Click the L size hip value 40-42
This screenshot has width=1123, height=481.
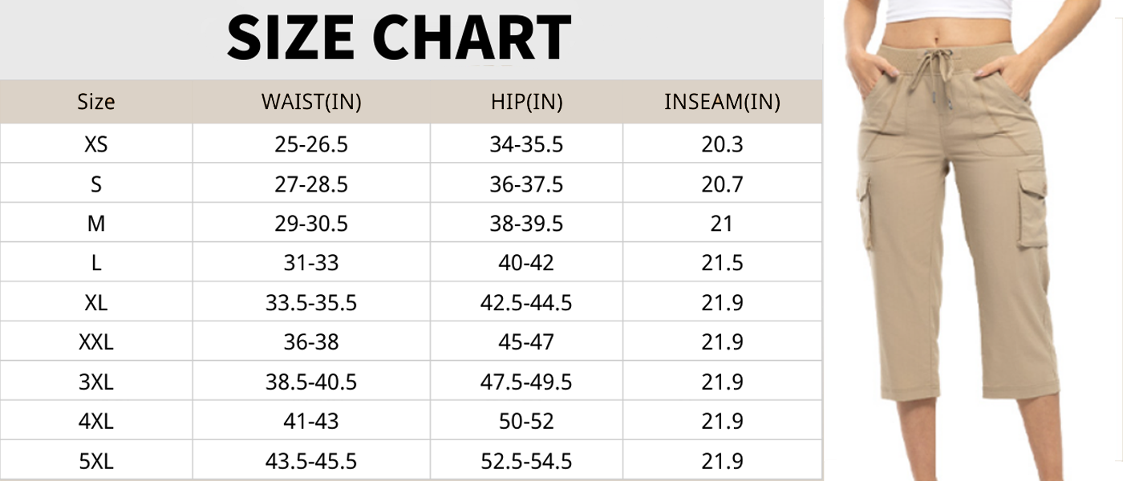pyautogui.click(x=526, y=263)
